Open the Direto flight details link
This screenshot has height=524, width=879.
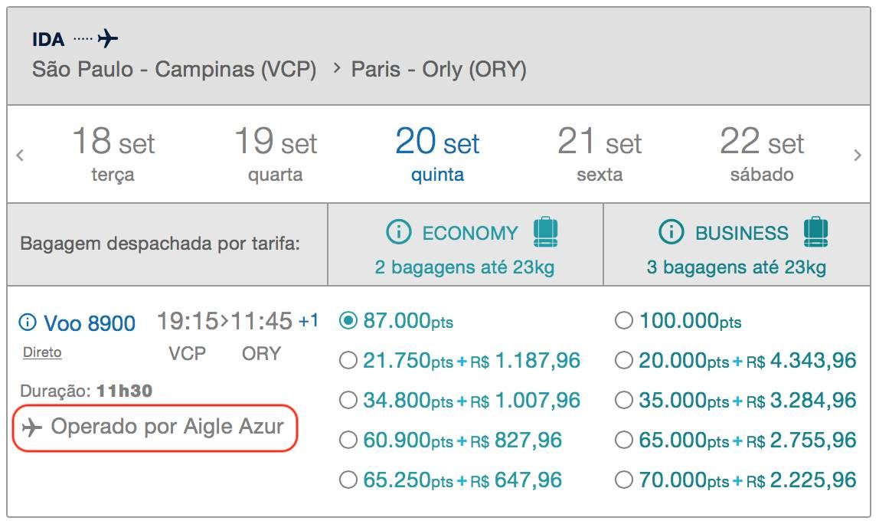42,352
